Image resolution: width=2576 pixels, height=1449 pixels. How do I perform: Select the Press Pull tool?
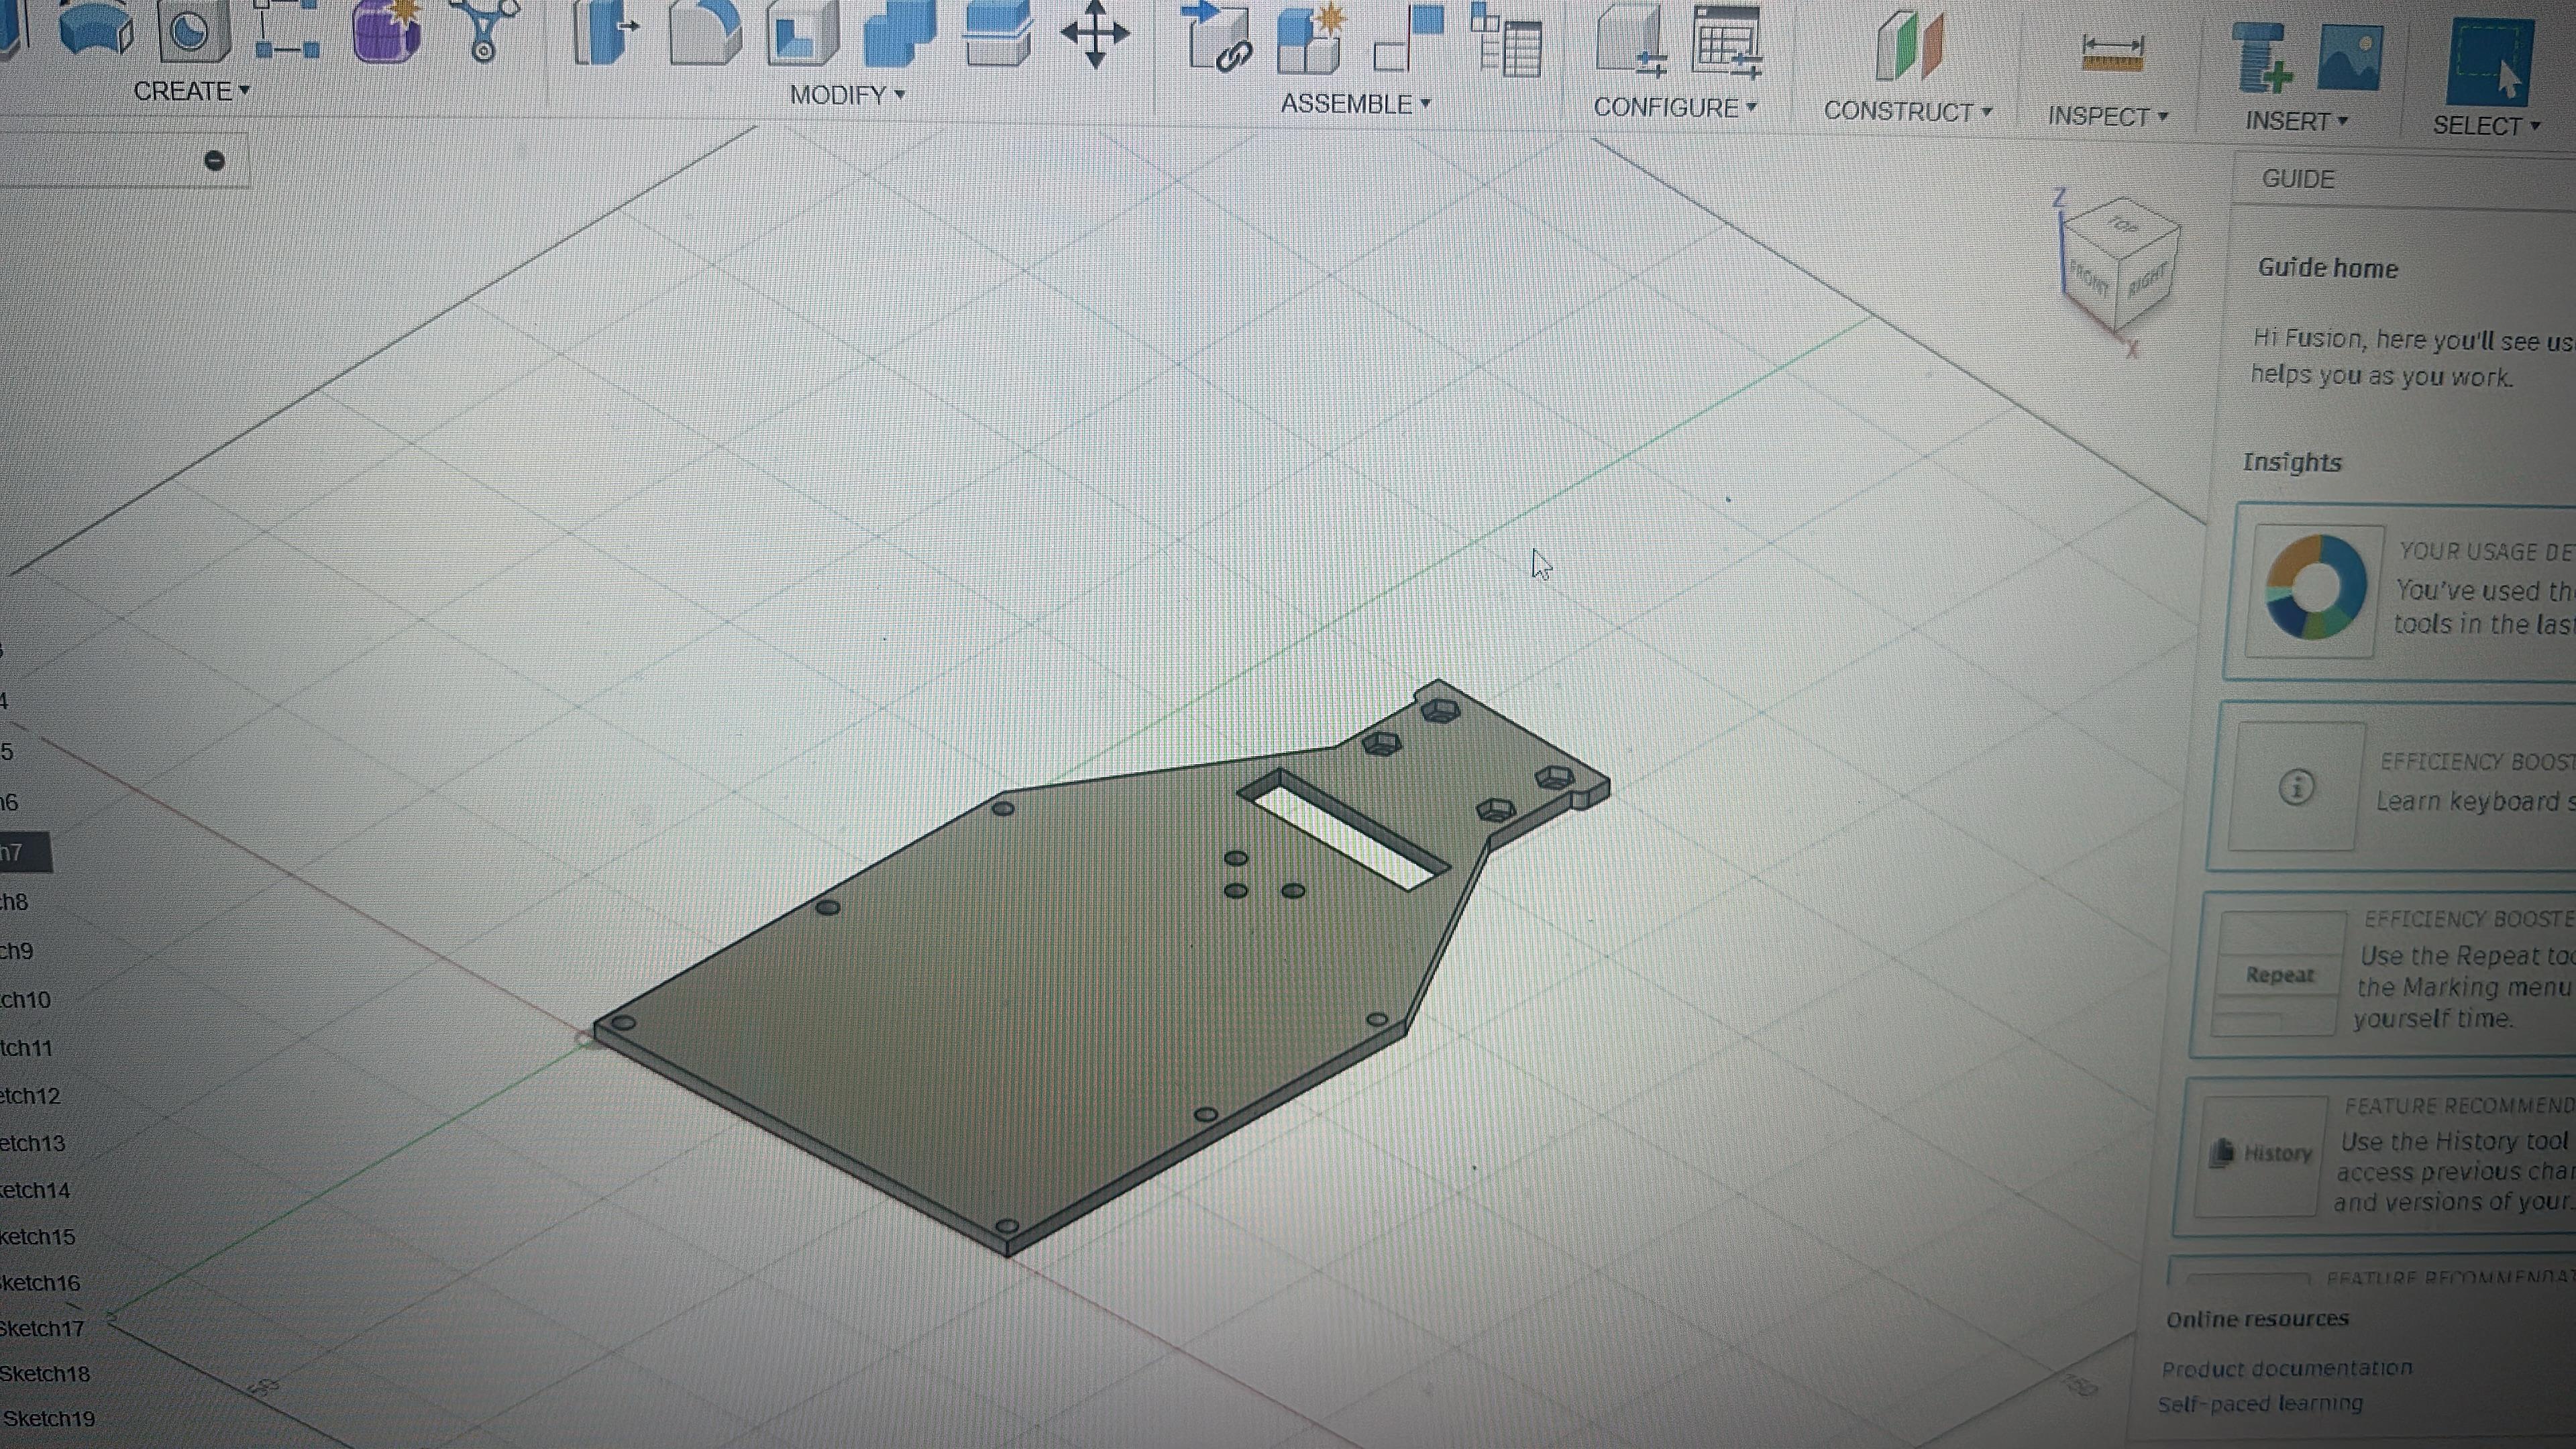pyautogui.click(x=606, y=32)
